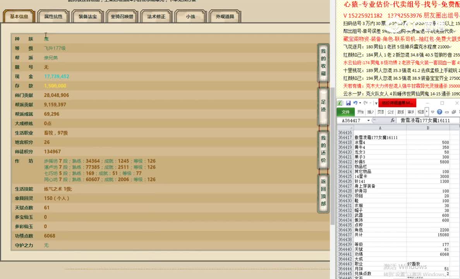The image size is (460, 279).
Task: Open Excel Help via the question mark icon
Action: 440,112
